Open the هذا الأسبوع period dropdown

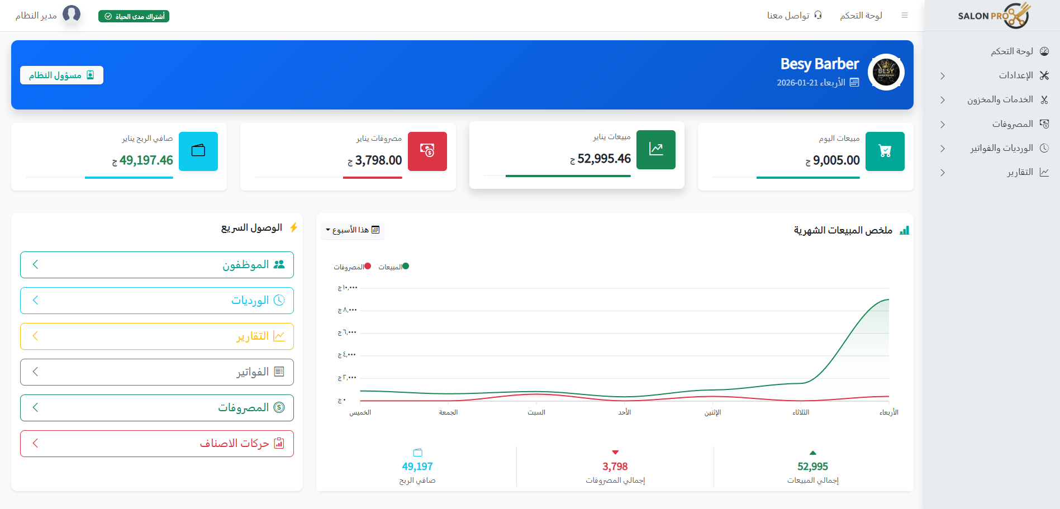[x=353, y=230]
